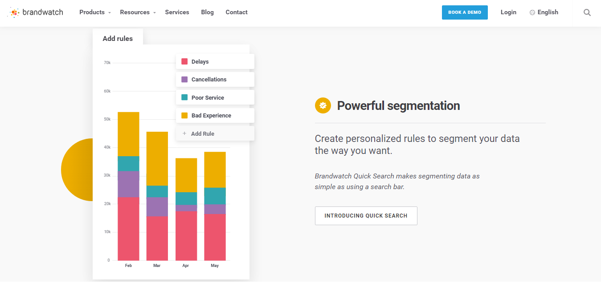Open the English language selector
This screenshot has height=283, width=601.
click(x=548, y=12)
